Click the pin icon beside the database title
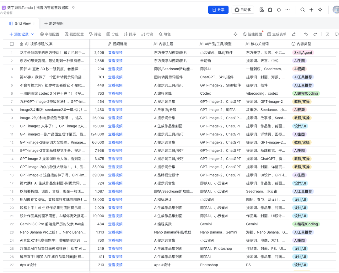339x273 pixels. (73, 8)
